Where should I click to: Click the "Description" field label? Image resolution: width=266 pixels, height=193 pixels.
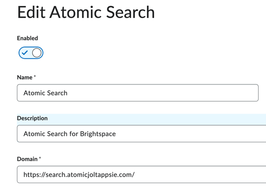32,118
